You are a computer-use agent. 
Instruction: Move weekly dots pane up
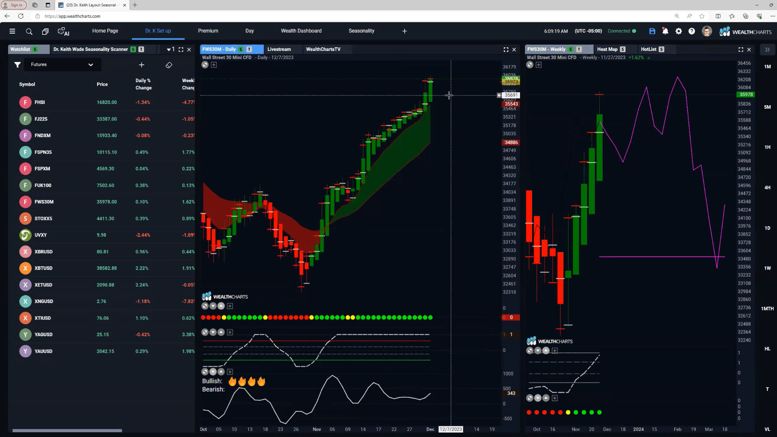pyautogui.click(x=546, y=398)
